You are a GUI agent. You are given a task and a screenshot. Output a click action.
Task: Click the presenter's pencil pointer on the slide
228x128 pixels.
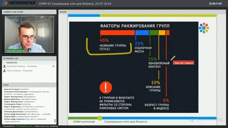point(173,58)
